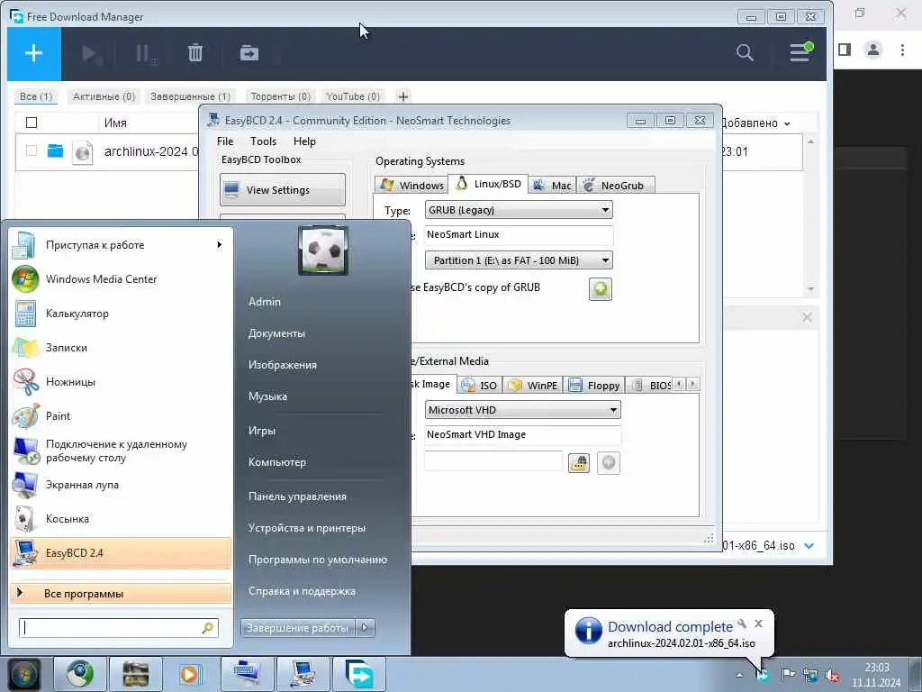This screenshot has width=922, height=692.
Task: Show hidden tray icons arrow
Action: pyautogui.click(x=739, y=675)
